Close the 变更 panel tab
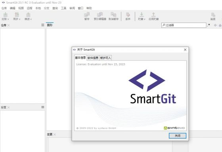Screen dimensions: 222x152 tap(55, 135)
